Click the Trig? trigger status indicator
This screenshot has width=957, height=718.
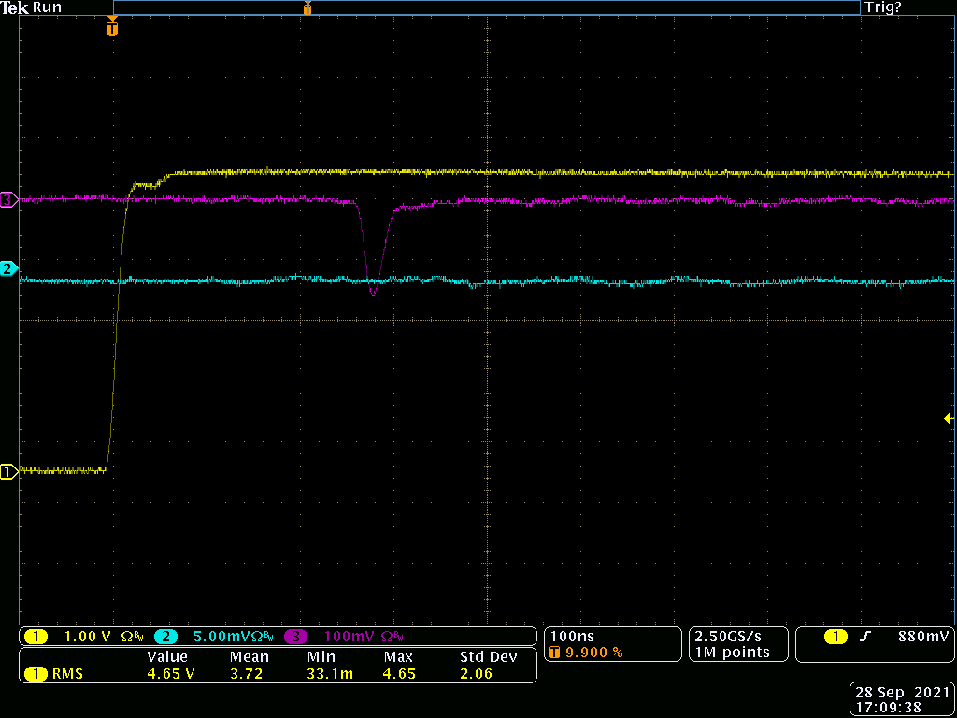(x=883, y=7)
